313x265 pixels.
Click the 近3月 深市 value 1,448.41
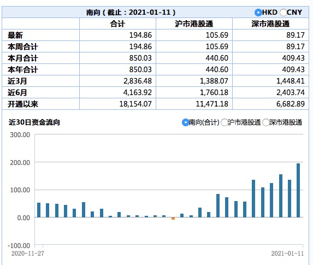[x=291, y=81]
